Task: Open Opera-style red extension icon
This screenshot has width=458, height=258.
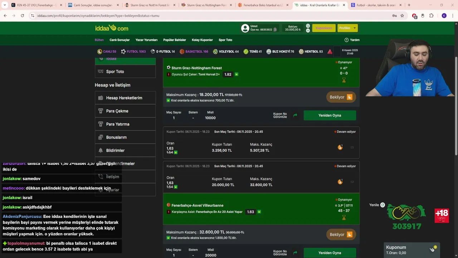Action: pyautogui.click(x=414, y=16)
